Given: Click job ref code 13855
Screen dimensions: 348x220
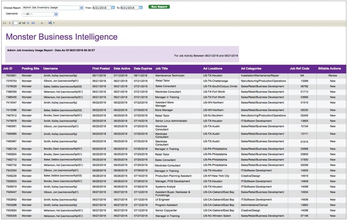Looking at the screenshot, I should (304, 121).
